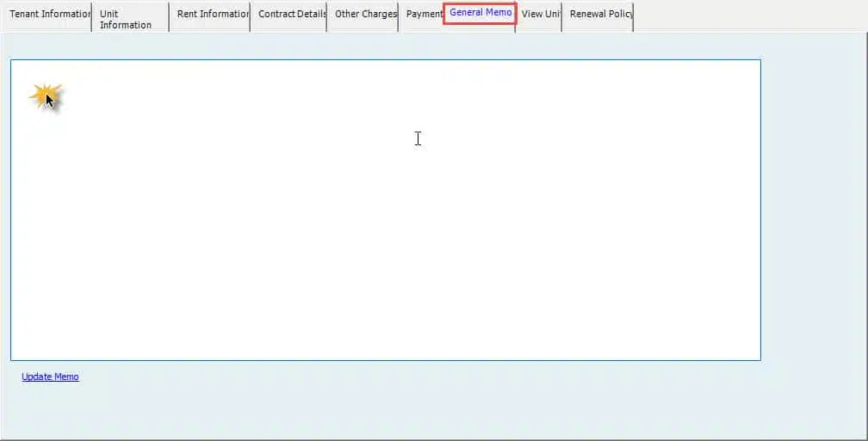Display rent details via Rent Information
Viewport: 868px width, 441px height.
click(x=210, y=15)
